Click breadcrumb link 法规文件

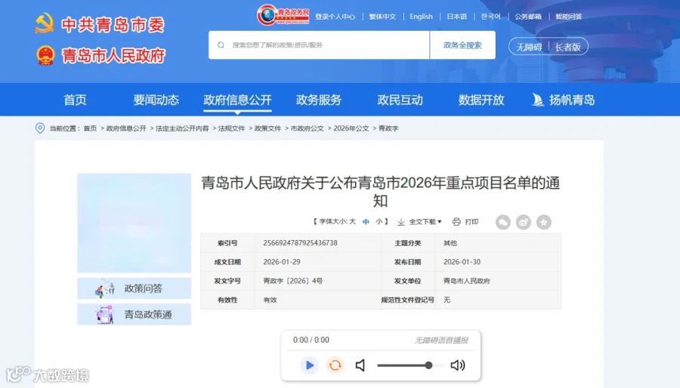[232, 128]
